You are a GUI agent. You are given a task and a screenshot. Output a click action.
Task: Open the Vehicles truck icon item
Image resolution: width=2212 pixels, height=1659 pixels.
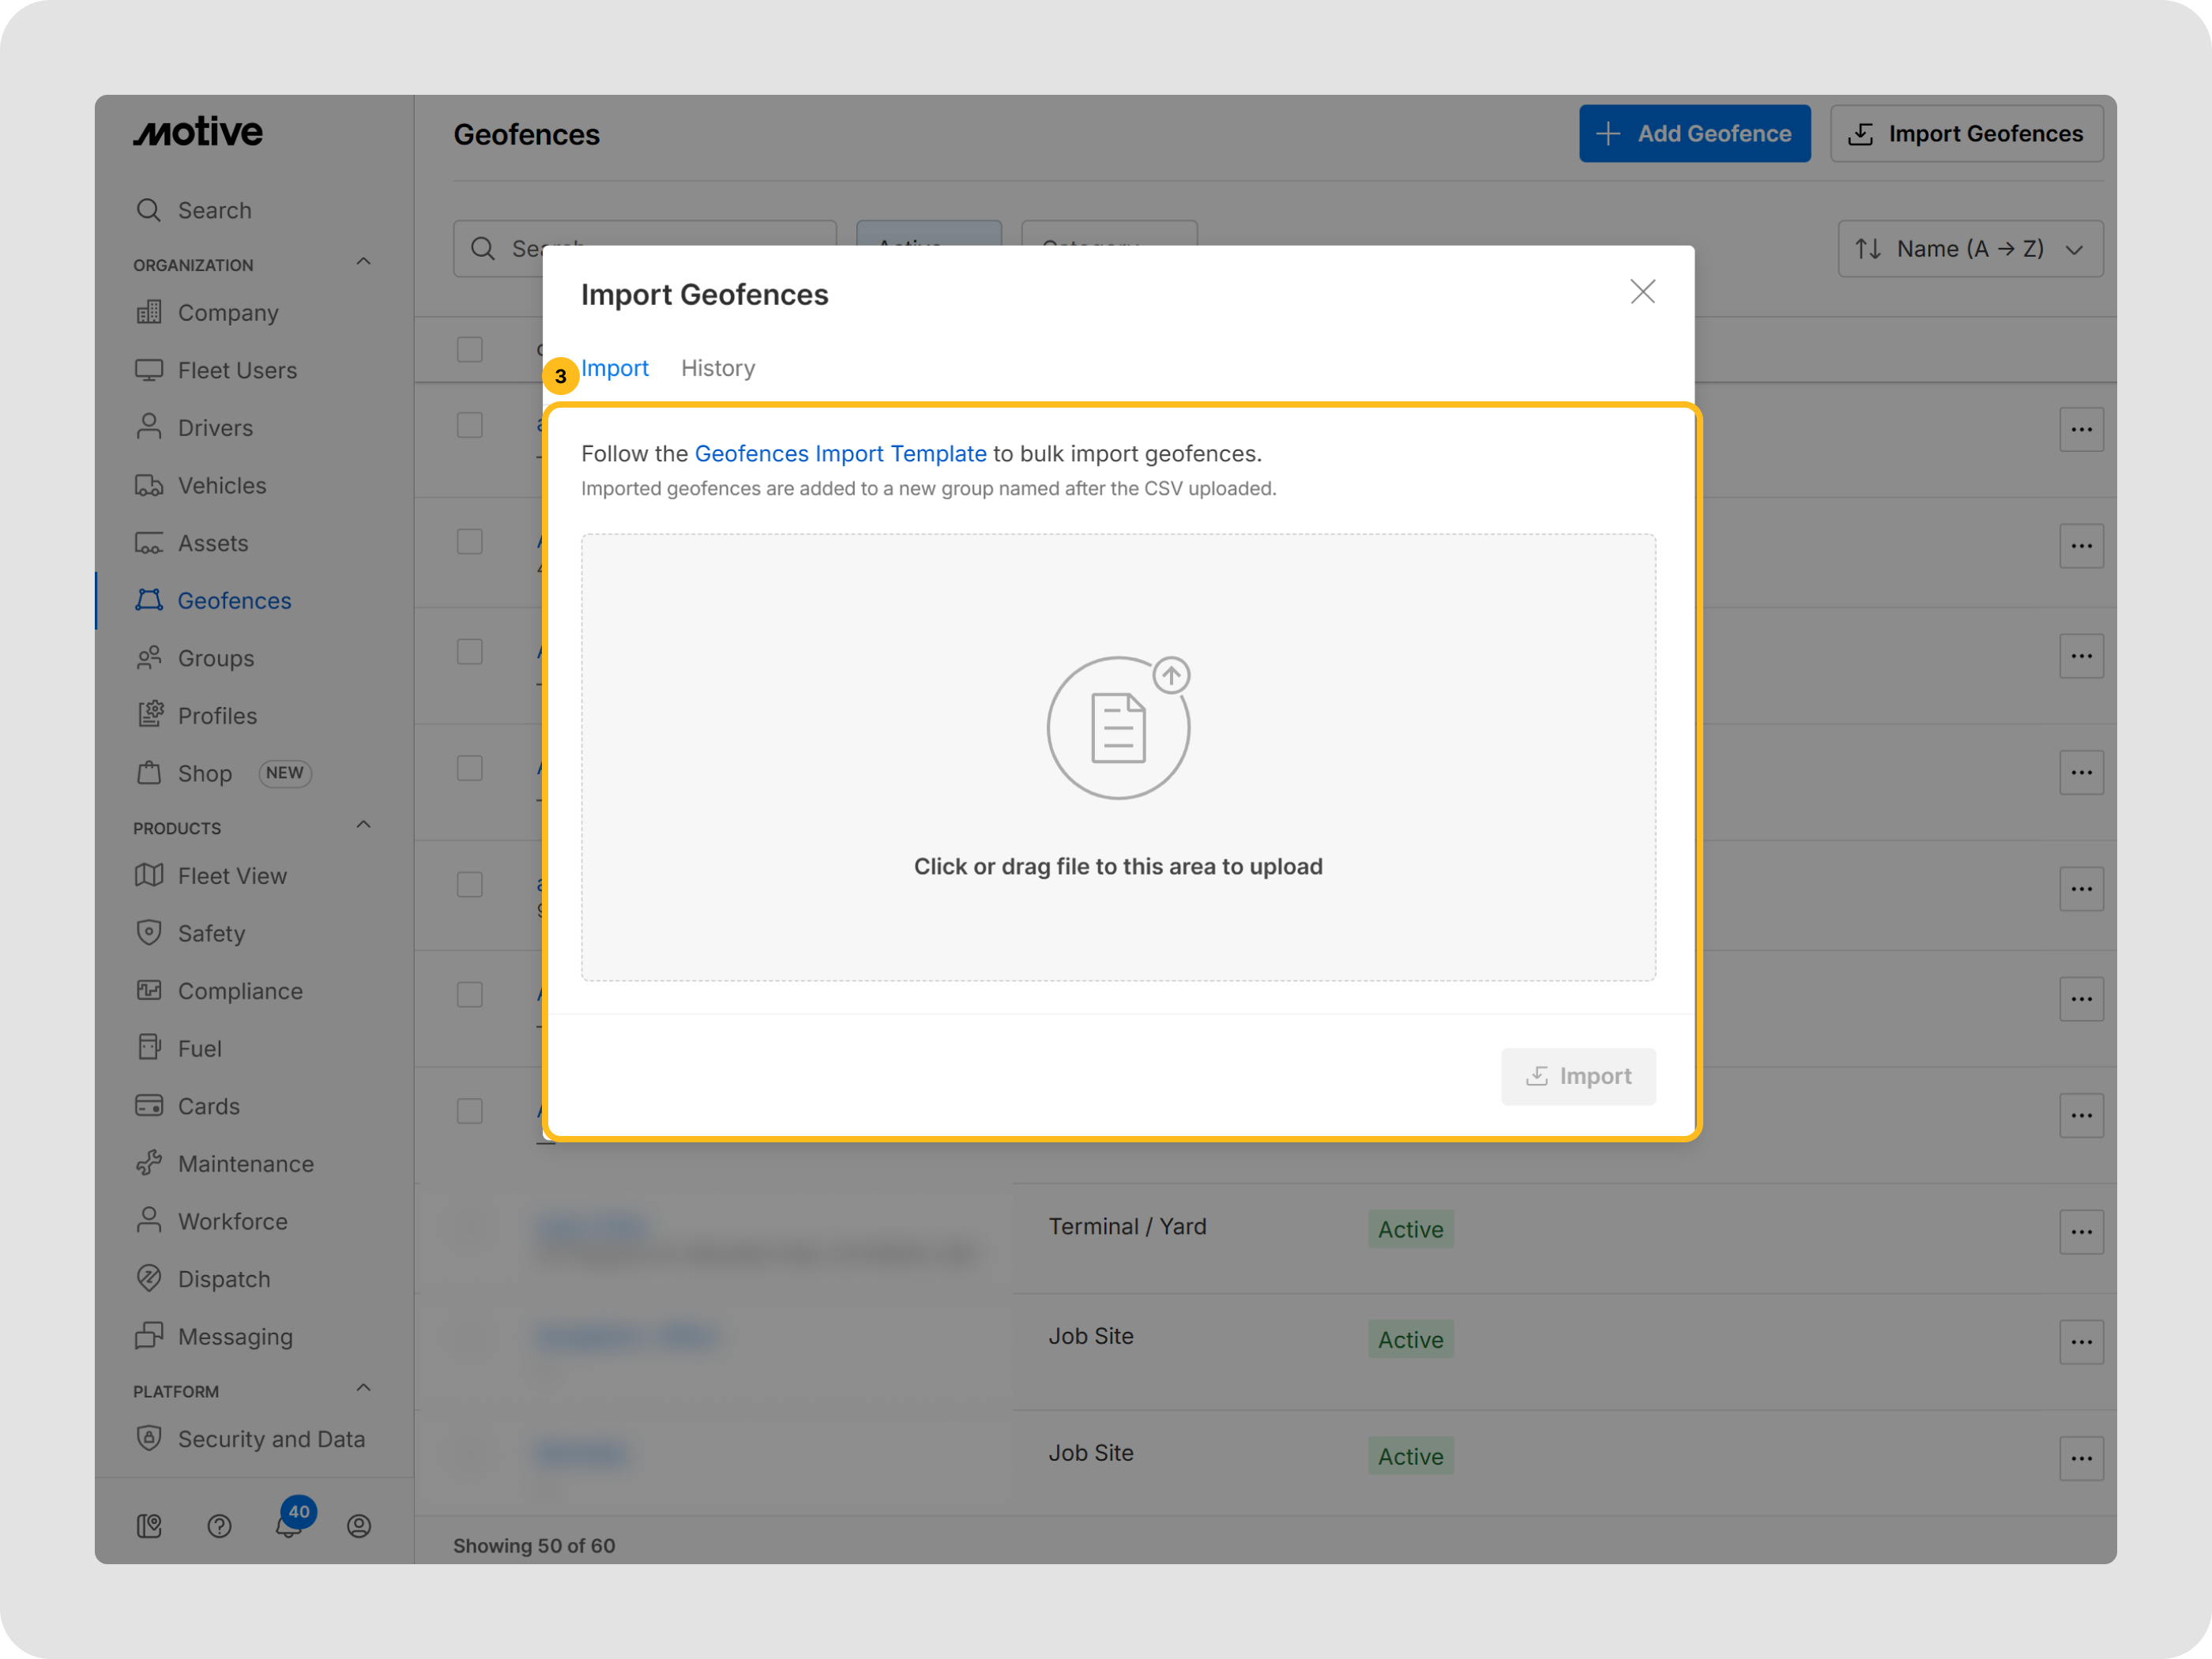click(x=149, y=485)
